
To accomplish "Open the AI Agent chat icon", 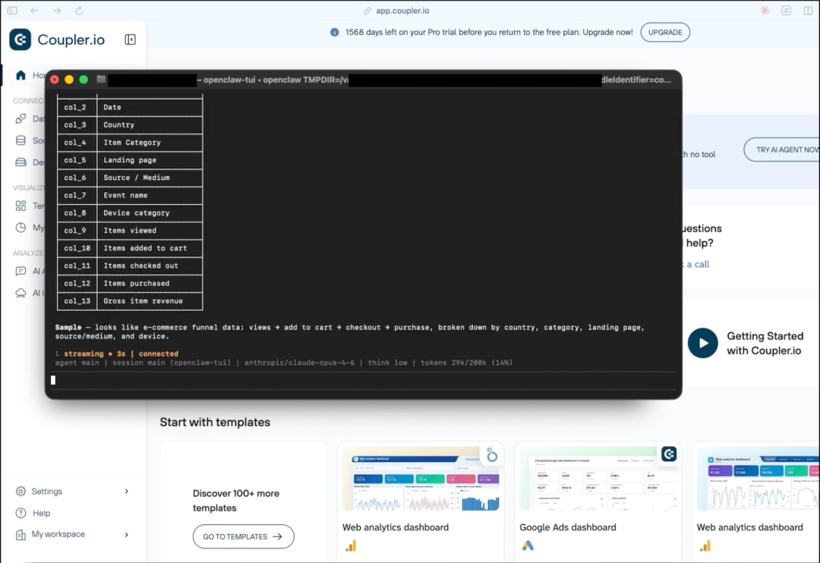I will tap(20, 271).
